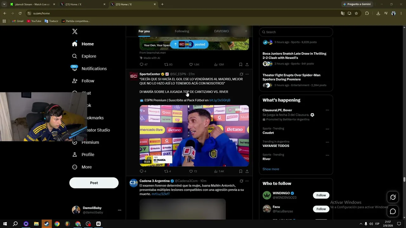Click Show more under What's happening

271,169
